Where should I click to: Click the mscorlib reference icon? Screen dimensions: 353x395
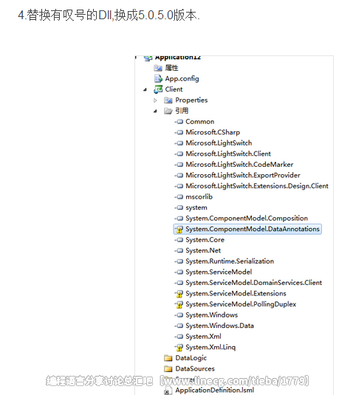coord(179,196)
